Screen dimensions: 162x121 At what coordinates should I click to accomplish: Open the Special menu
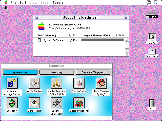(58, 3)
